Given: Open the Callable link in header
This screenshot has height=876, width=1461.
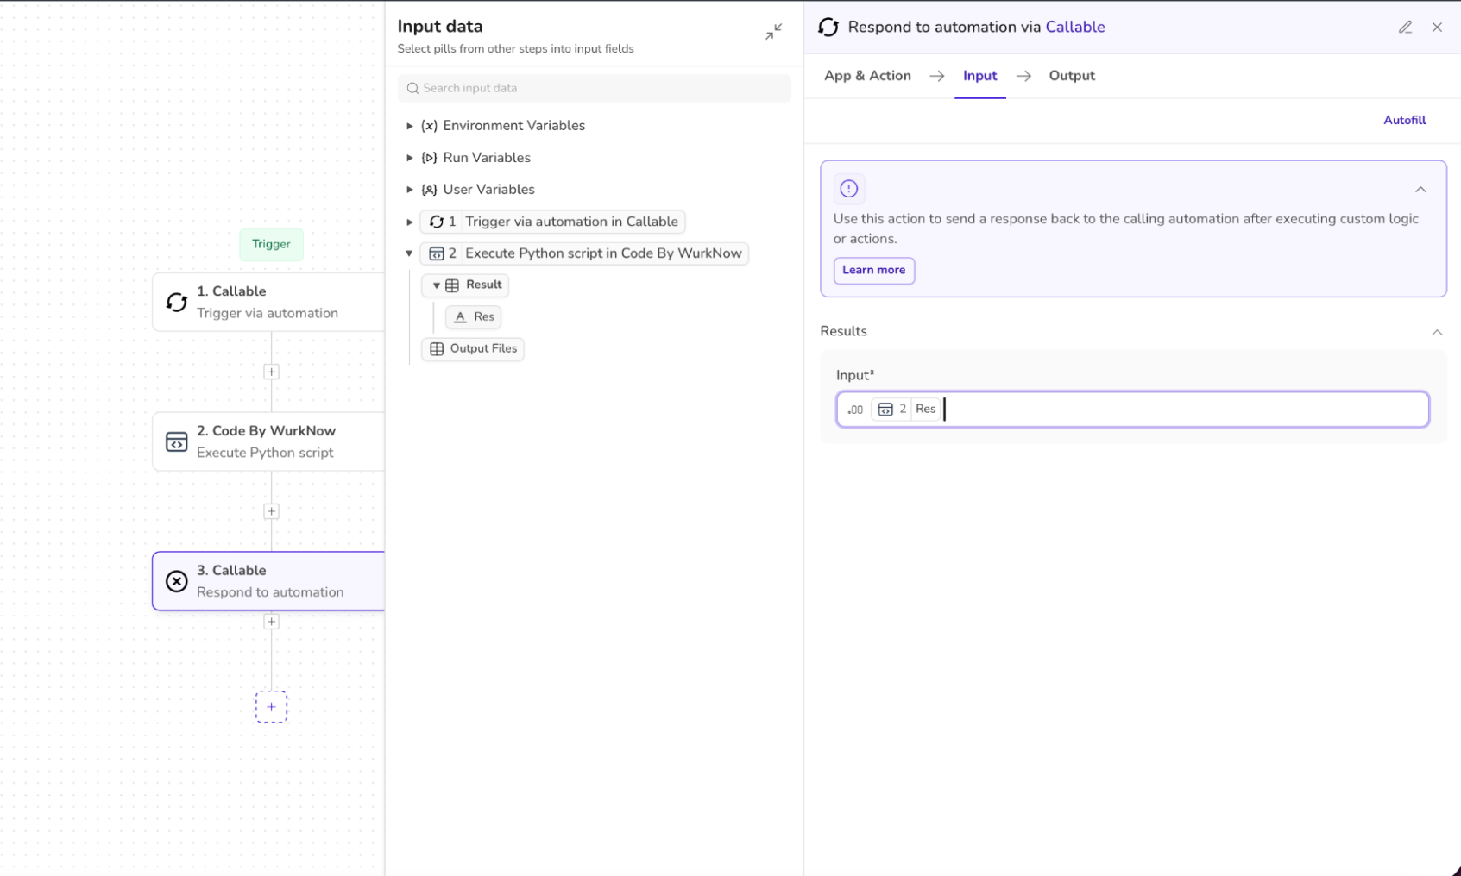Looking at the screenshot, I should [x=1074, y=28].
